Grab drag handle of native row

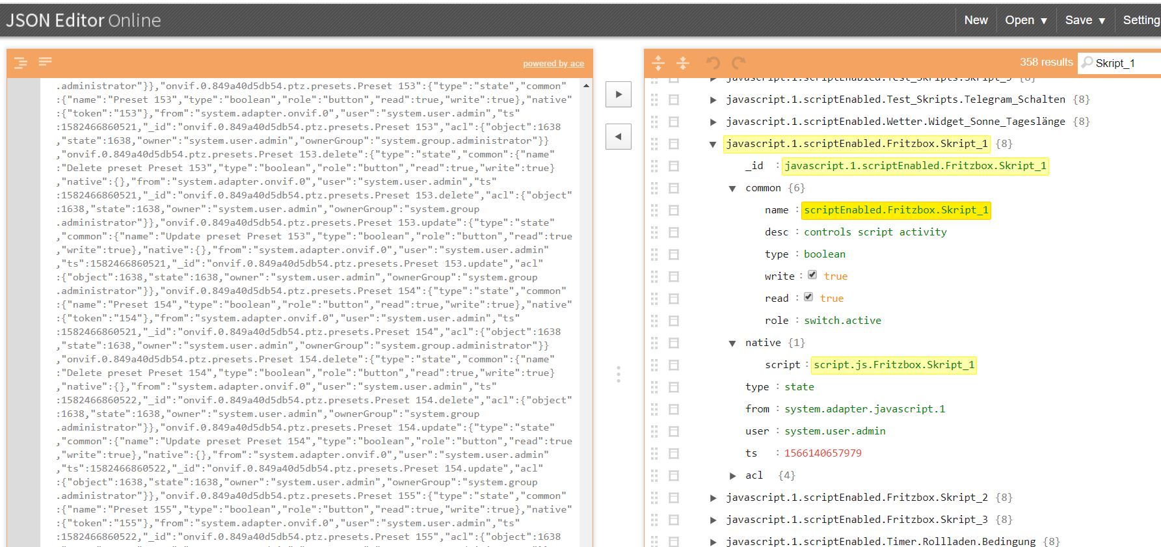pyautogui.click(x=654, y=343)
